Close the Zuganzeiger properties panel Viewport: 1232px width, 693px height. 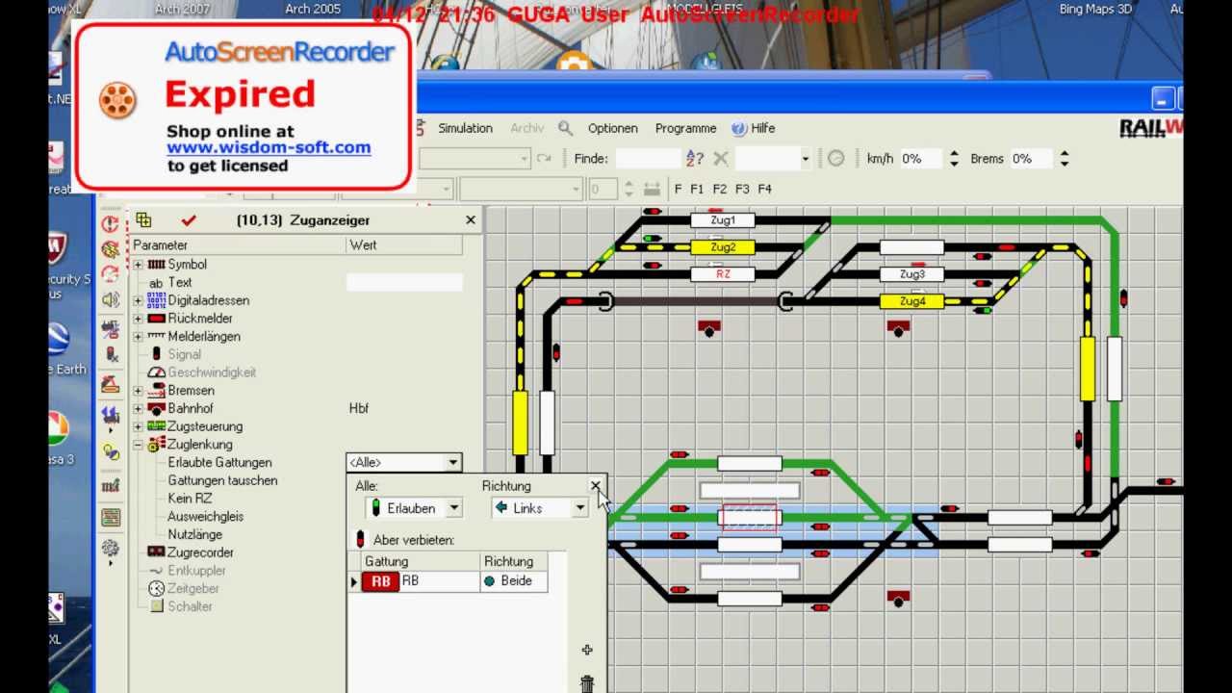coord(471,220)
